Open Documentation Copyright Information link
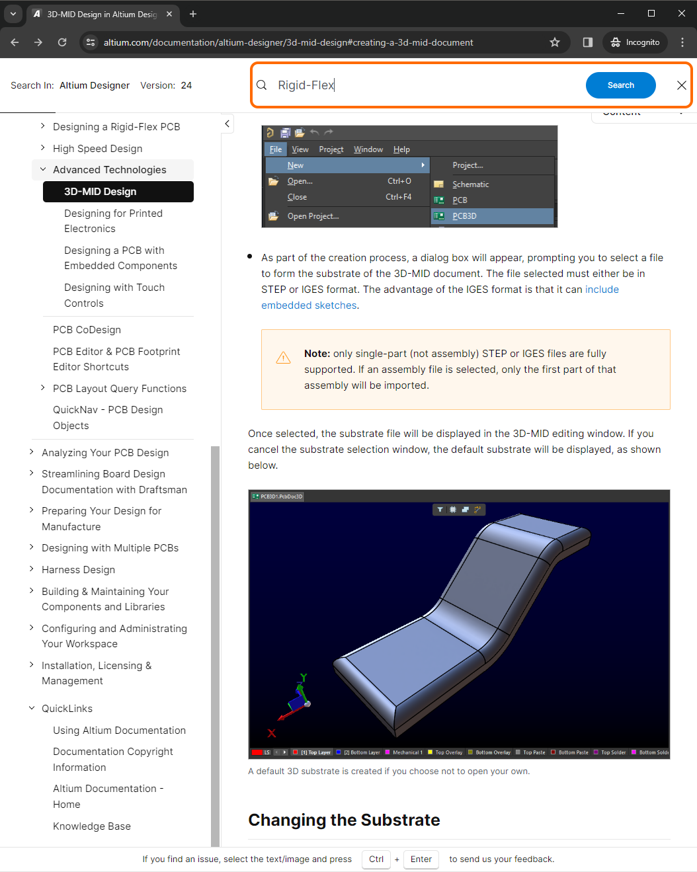This screenshot has width=697, height=872. point(113,760)
